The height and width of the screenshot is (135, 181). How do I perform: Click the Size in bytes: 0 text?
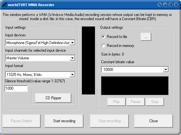(x=113, y=54)
